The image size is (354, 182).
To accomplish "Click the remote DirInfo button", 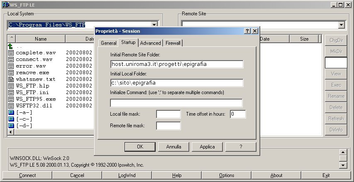I will coord(336,130).
